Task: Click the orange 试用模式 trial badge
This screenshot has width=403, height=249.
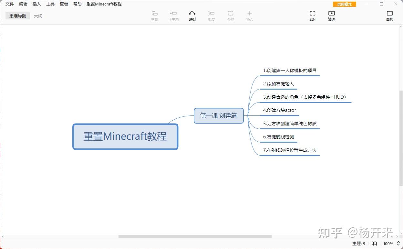Action: click(344, 4)
